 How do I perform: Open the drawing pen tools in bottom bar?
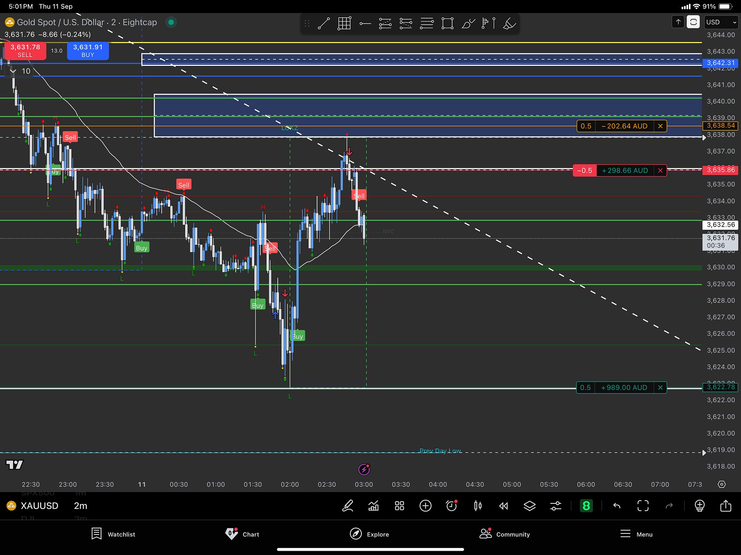point(348,506)
